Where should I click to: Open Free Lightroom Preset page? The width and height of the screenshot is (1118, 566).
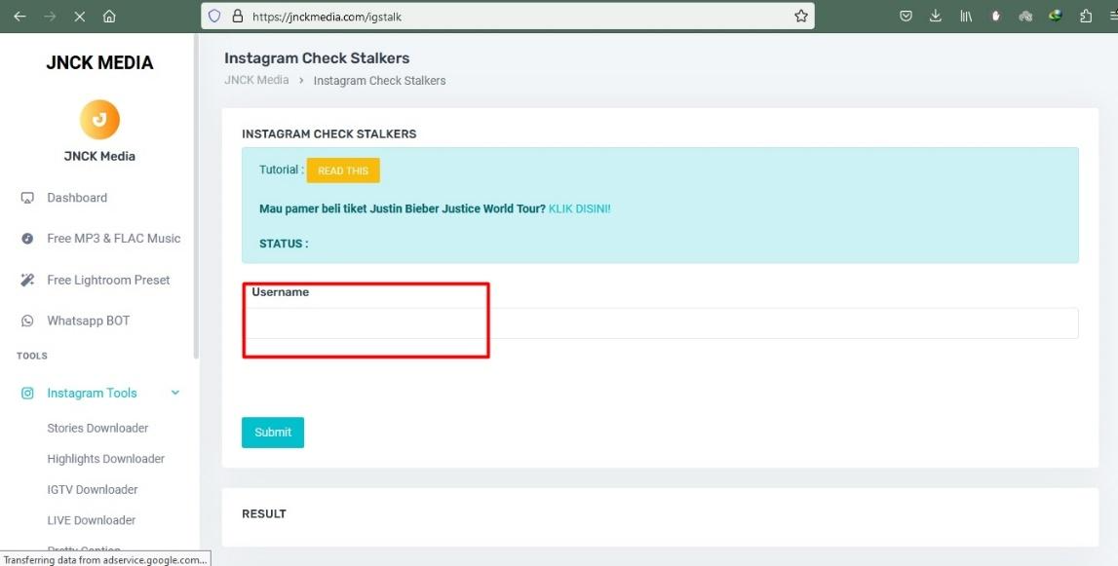(x=108, y=281)
